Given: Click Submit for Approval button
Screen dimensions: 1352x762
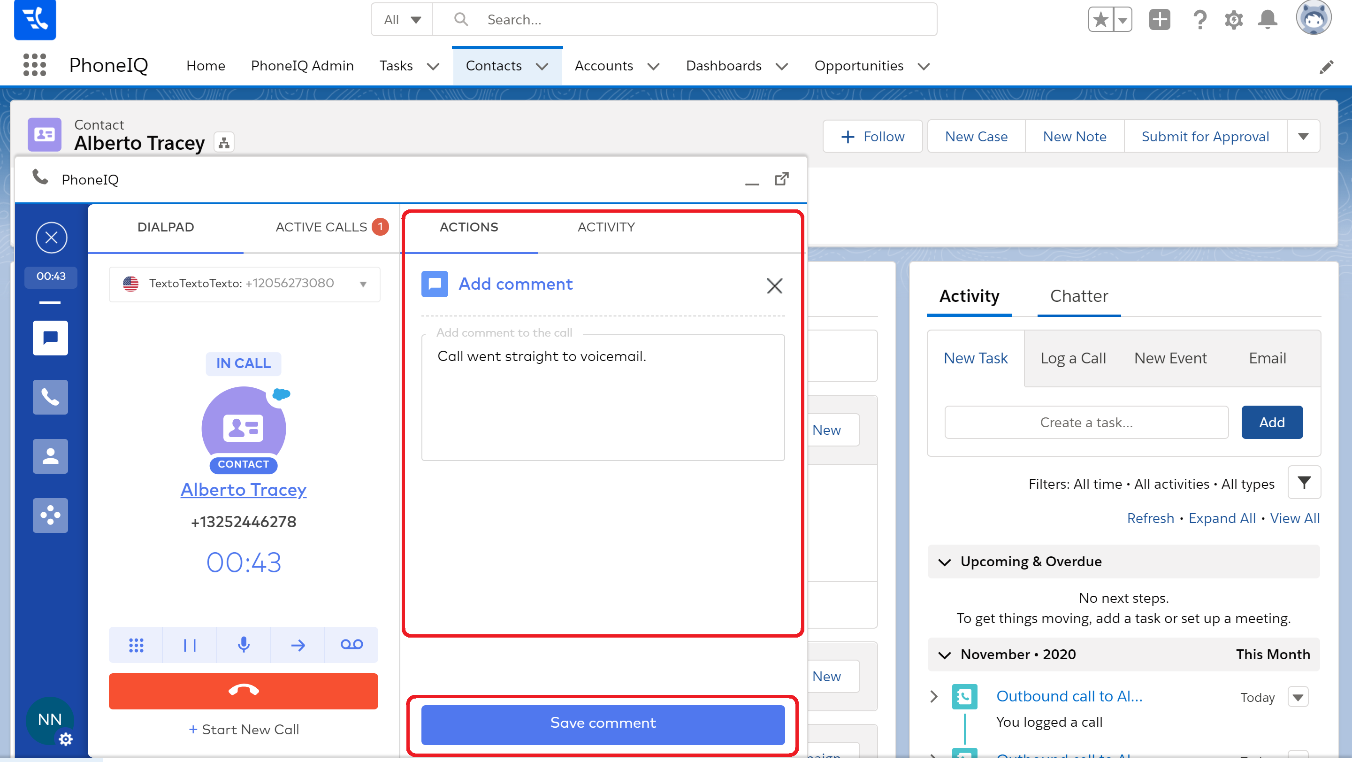Looking at the screenshot, I should [1205, 137].
